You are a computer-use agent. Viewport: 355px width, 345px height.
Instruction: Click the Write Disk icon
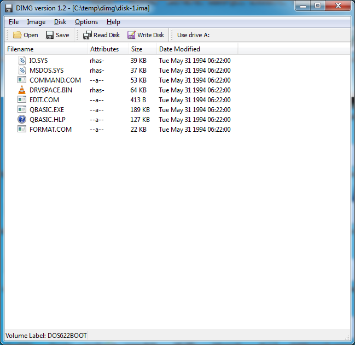point(131,35)
